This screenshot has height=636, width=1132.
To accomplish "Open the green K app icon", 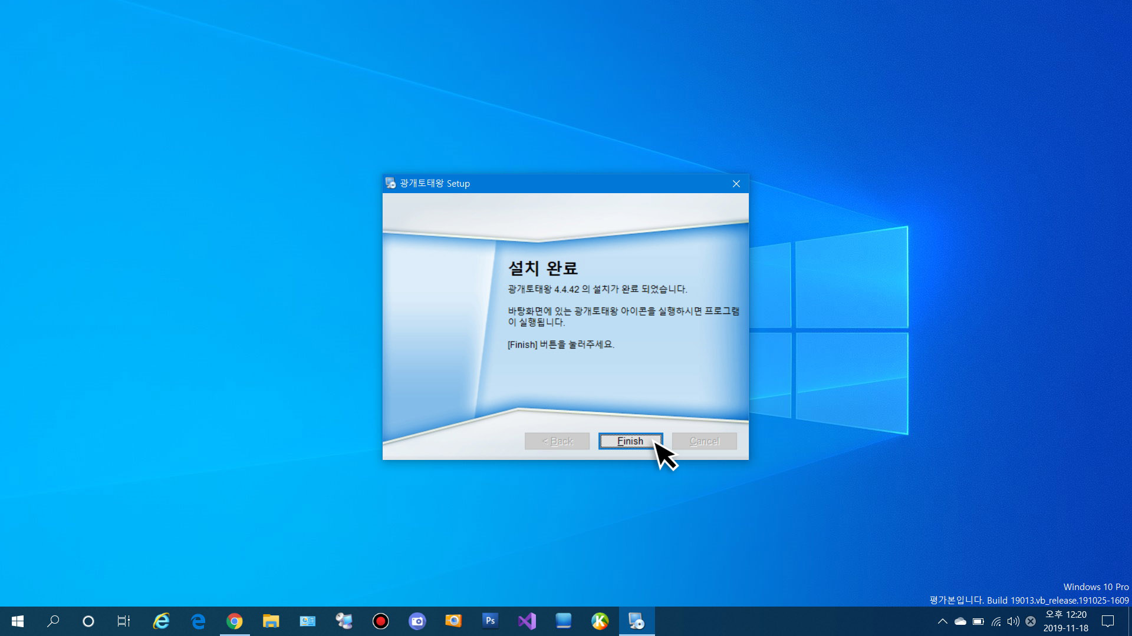I will point(600,621).
